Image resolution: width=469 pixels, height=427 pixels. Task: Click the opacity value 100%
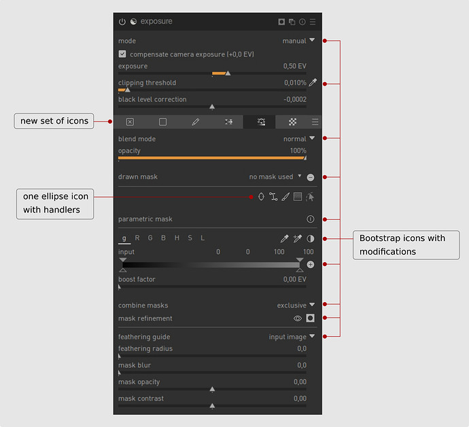click(x=298, y=151)
